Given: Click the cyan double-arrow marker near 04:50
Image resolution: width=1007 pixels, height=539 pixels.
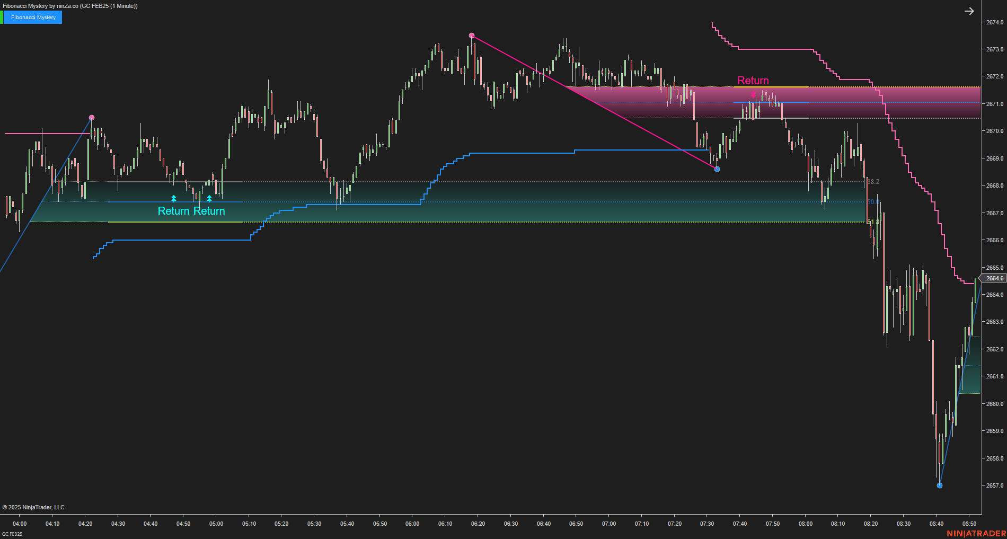Looking at the screenshot, I should coord(173,199).
